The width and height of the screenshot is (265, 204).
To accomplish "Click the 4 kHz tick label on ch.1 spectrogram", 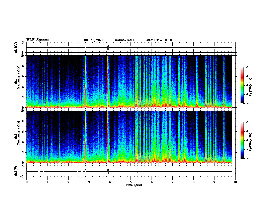I will tap(23, 87).
